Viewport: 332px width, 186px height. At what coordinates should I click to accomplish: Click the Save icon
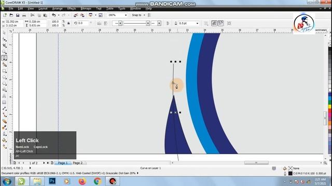tap(18, 15)
